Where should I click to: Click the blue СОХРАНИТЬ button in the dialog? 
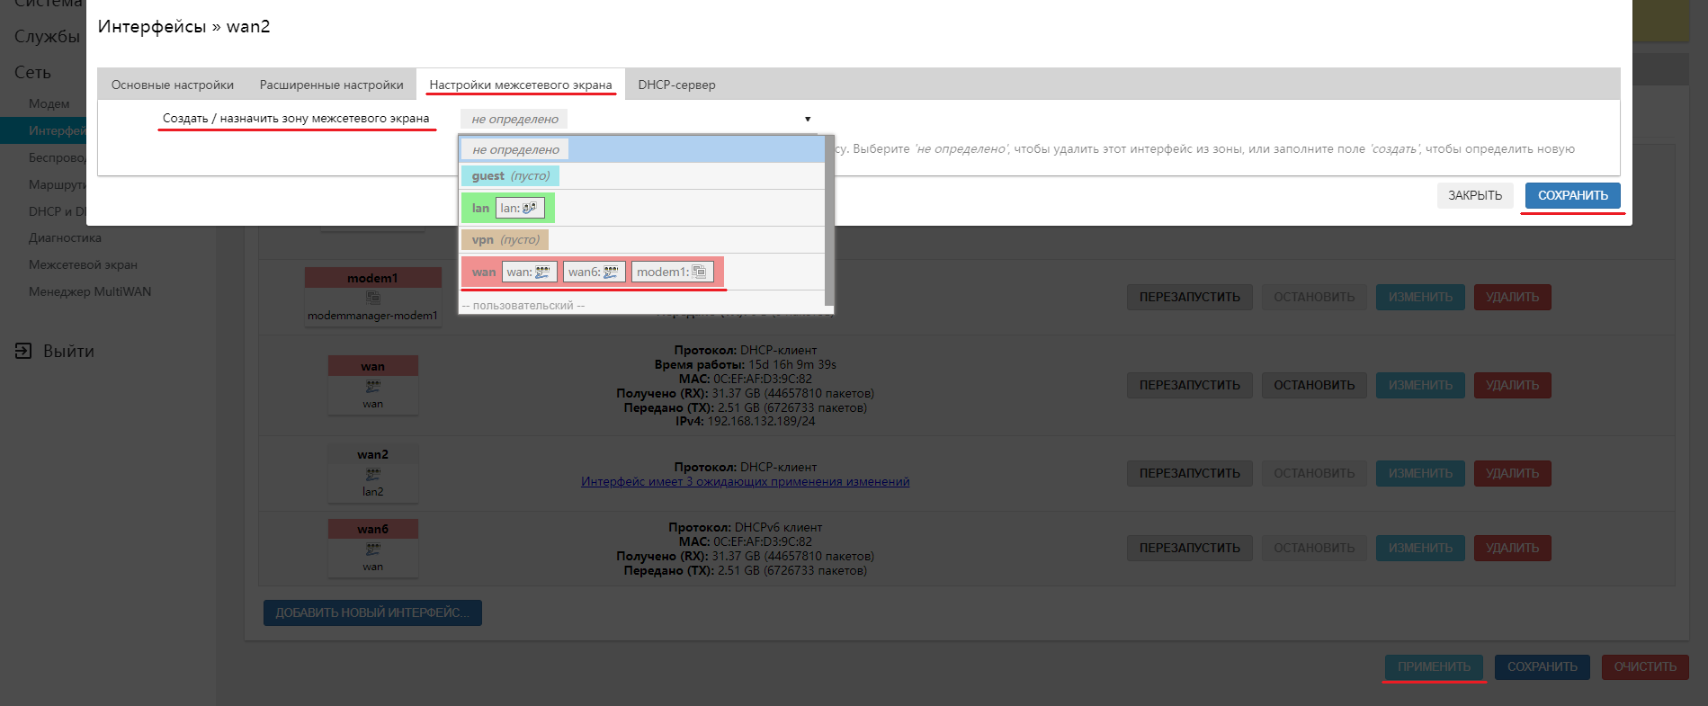point(1572,195)
